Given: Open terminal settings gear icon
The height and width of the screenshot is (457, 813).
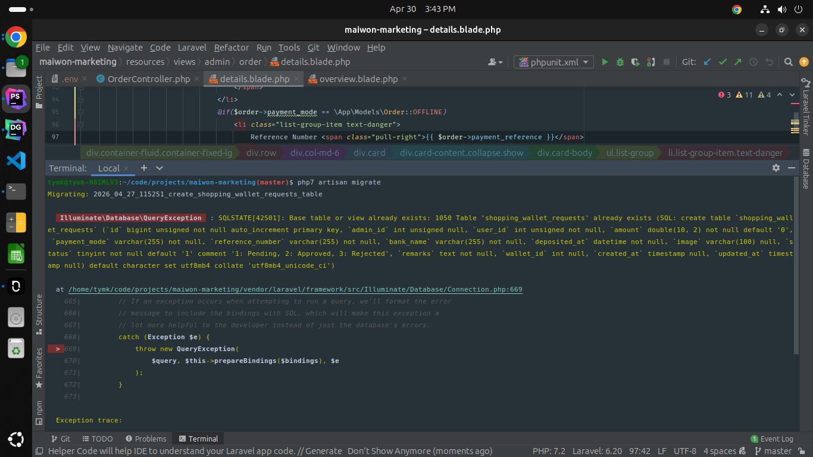Looking at the screenshot, I should tap(776, 168).
